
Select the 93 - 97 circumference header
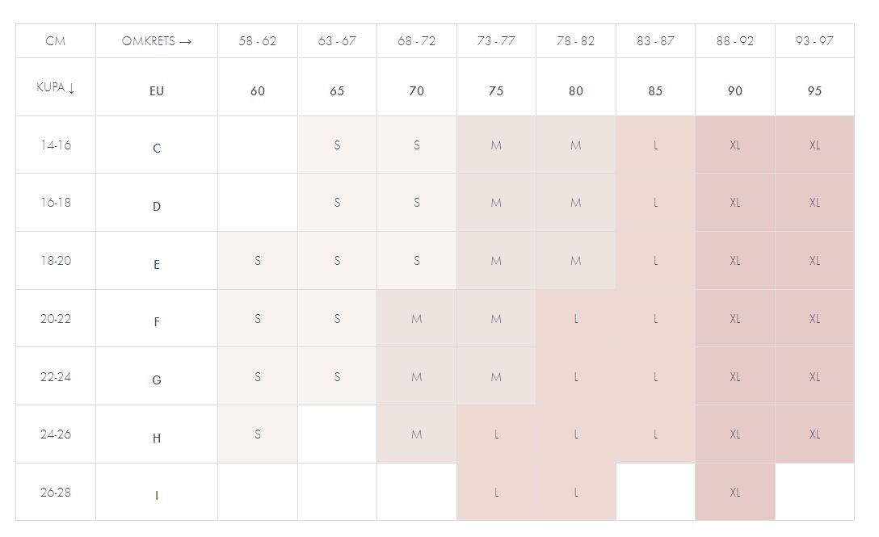point(814,41)
